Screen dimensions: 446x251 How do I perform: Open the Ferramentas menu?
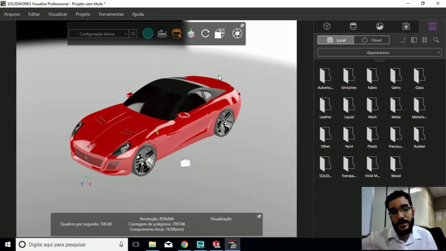click(111, 14)
